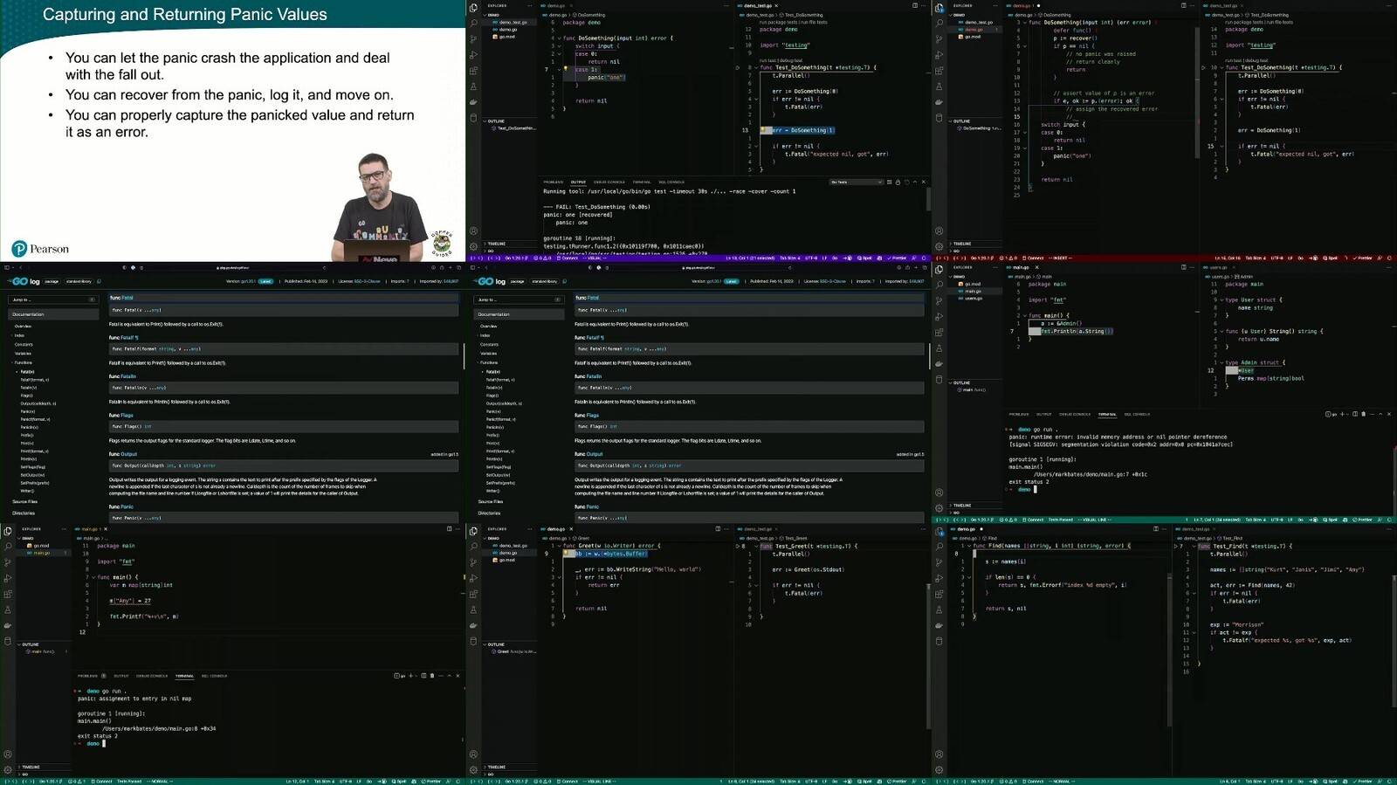Select demo_test.go tab in the Test_Find frame
Screen dimensions: 1397x785
pos(1195,529)
